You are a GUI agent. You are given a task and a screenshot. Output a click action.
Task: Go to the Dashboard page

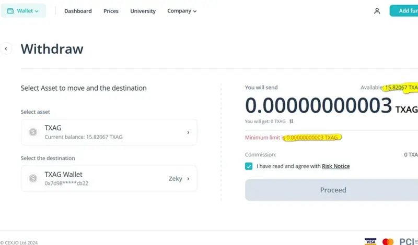coord(78,11)
